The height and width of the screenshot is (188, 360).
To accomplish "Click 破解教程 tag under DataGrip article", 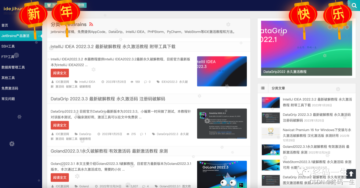I will 85,139.
